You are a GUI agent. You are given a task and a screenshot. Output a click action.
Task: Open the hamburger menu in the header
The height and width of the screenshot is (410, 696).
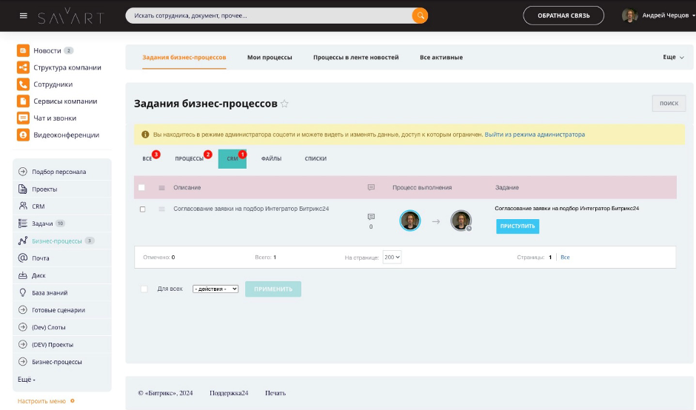pos(24,16)
